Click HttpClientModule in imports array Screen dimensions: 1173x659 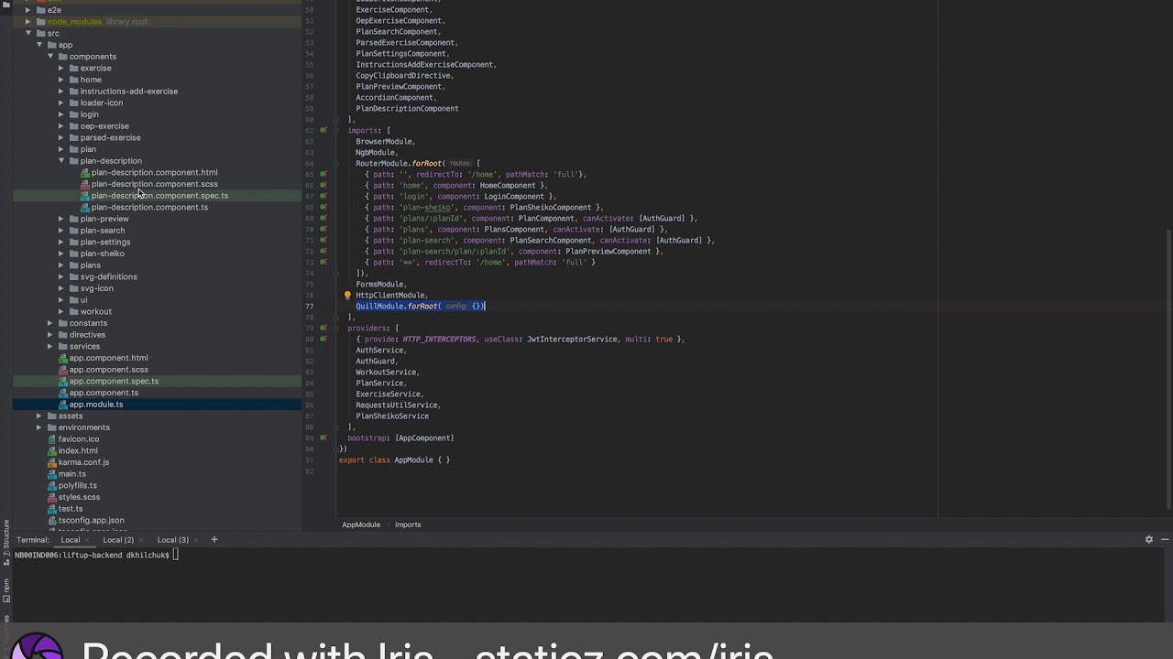coord(390,295)
